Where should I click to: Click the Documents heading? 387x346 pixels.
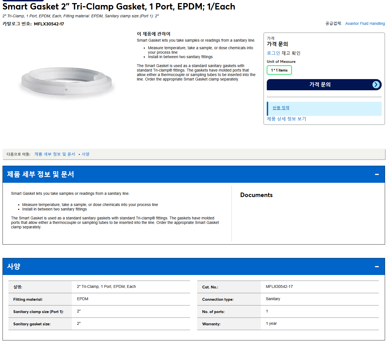[x=256, y=195]
